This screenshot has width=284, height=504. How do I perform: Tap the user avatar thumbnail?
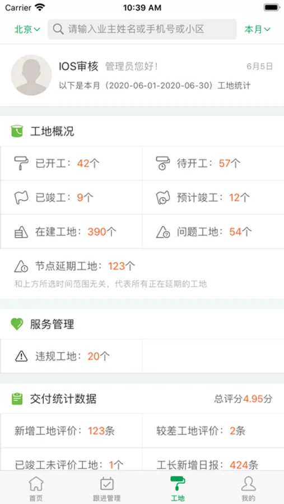[x=31, y=75]
